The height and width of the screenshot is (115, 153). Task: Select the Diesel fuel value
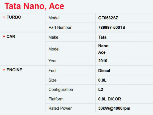click(x=104, y=71)
